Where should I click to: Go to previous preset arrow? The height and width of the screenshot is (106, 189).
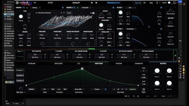[x=92, y=3]
